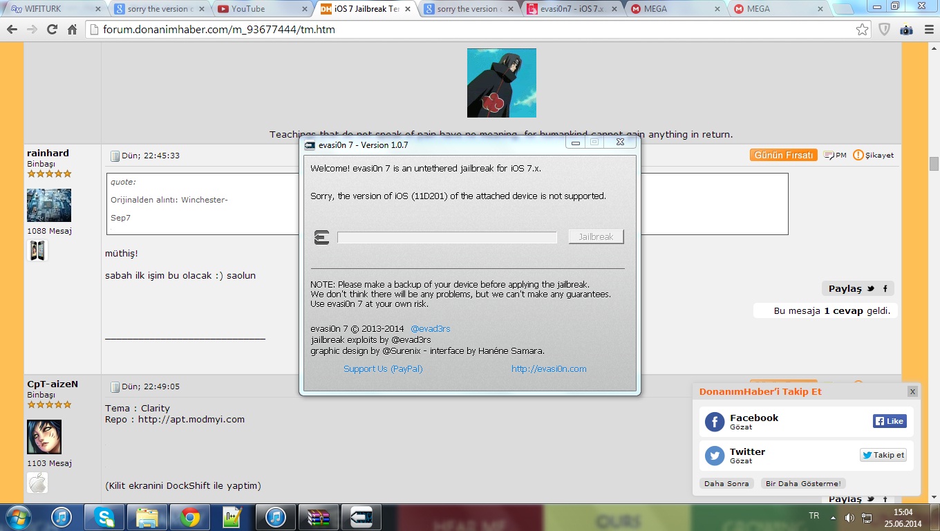This screenshot has width=940, height=531.
Task: Report rainhard's post via Şikayet
Action: [874, 155]
